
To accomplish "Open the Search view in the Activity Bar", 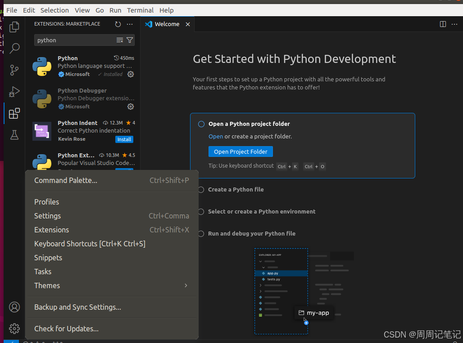I will [x=14, y=48].
